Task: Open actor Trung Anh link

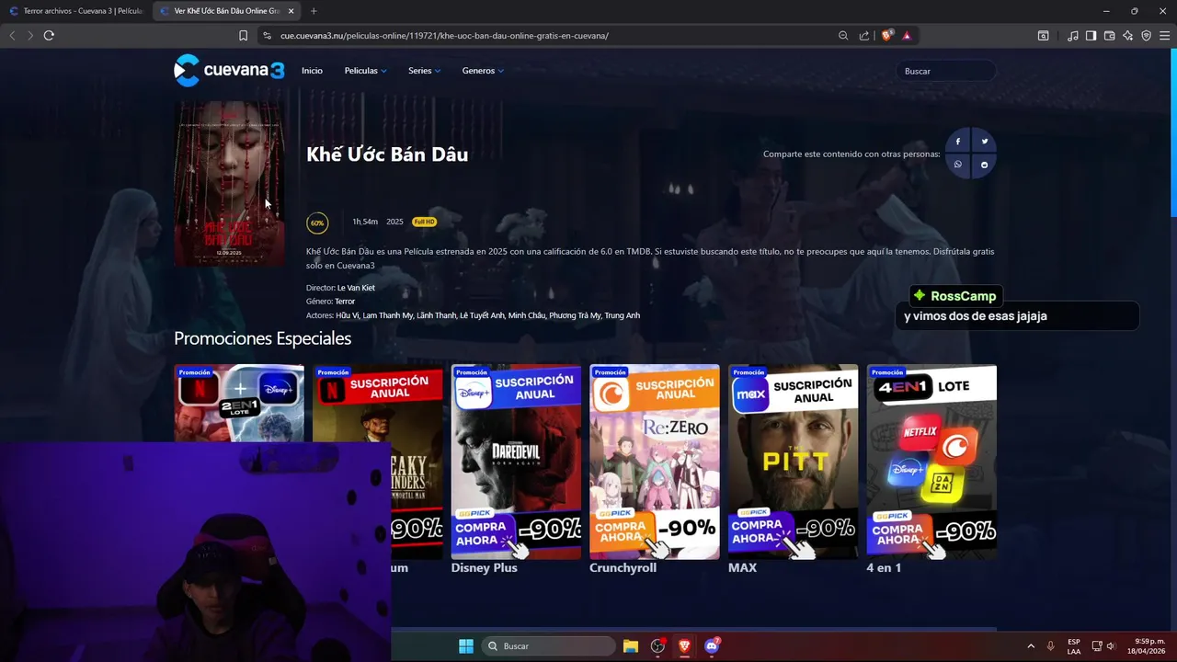Action: pyautogui.click(x=623, y=315)
